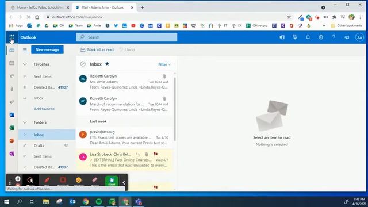Launch Excel from the left rail

click(11, 128)
